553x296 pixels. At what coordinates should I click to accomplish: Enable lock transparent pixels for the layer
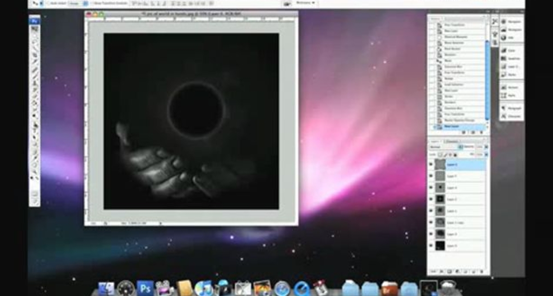point(440,154)
